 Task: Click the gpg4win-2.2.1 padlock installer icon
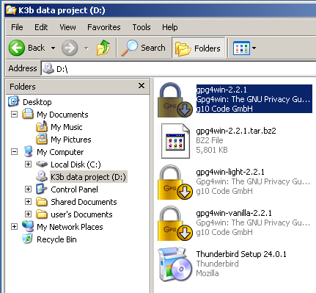point(175,100)
